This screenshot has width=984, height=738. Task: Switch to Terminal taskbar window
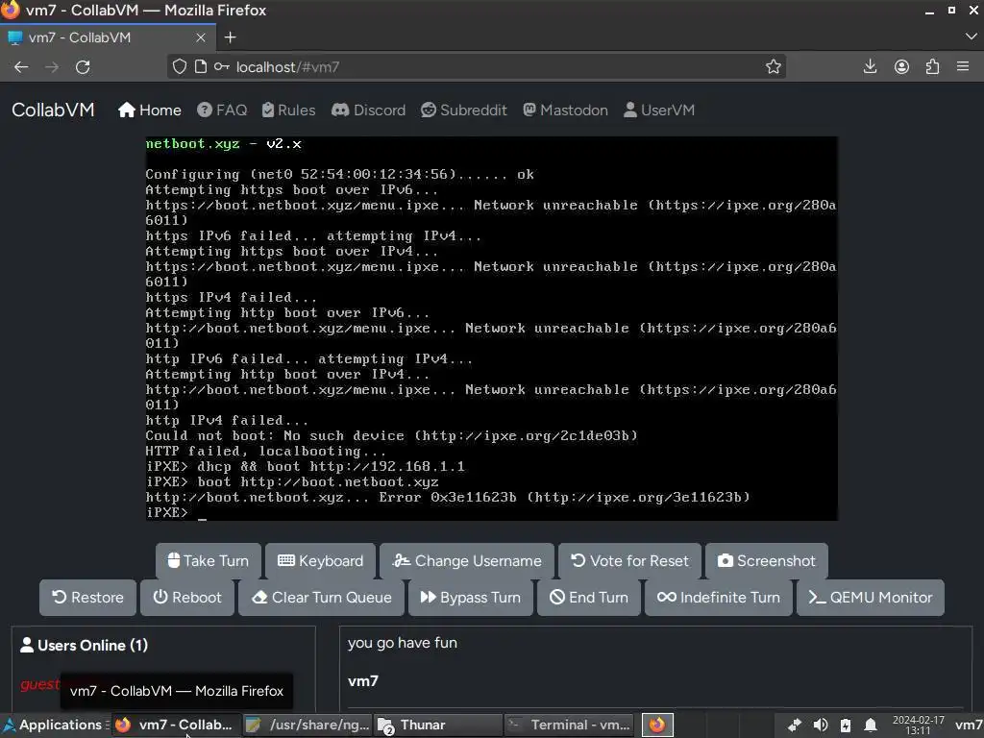point(569,725)
